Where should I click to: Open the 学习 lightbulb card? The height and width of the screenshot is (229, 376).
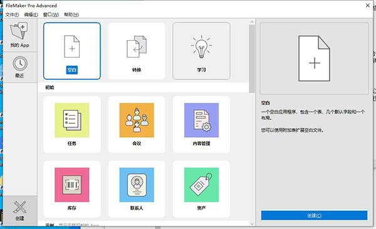tap(201, 51)
